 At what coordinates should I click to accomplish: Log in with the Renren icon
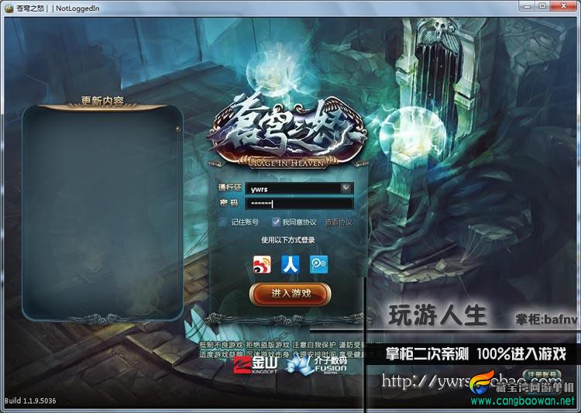pyautogui.click(x=290, y=264)
